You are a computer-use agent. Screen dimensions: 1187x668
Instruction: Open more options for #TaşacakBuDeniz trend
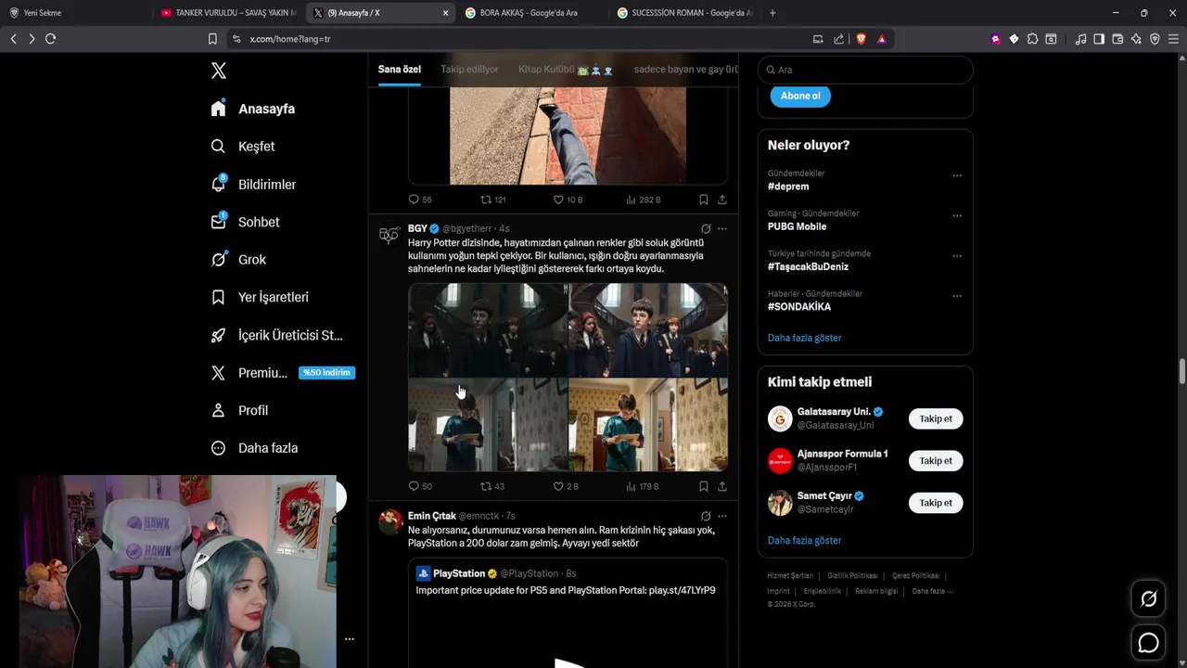point(957,255)
